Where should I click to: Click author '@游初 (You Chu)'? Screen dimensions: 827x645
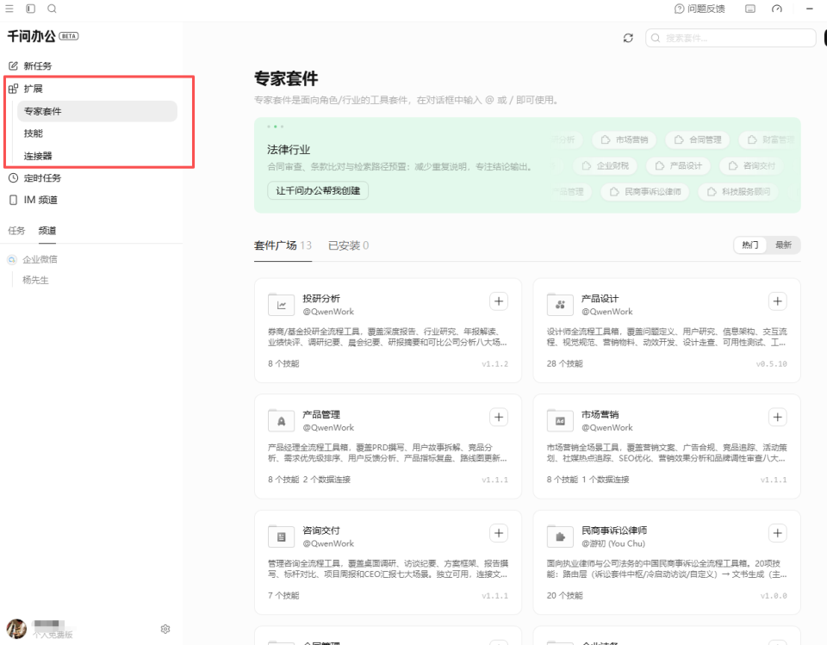click(612, 543)
